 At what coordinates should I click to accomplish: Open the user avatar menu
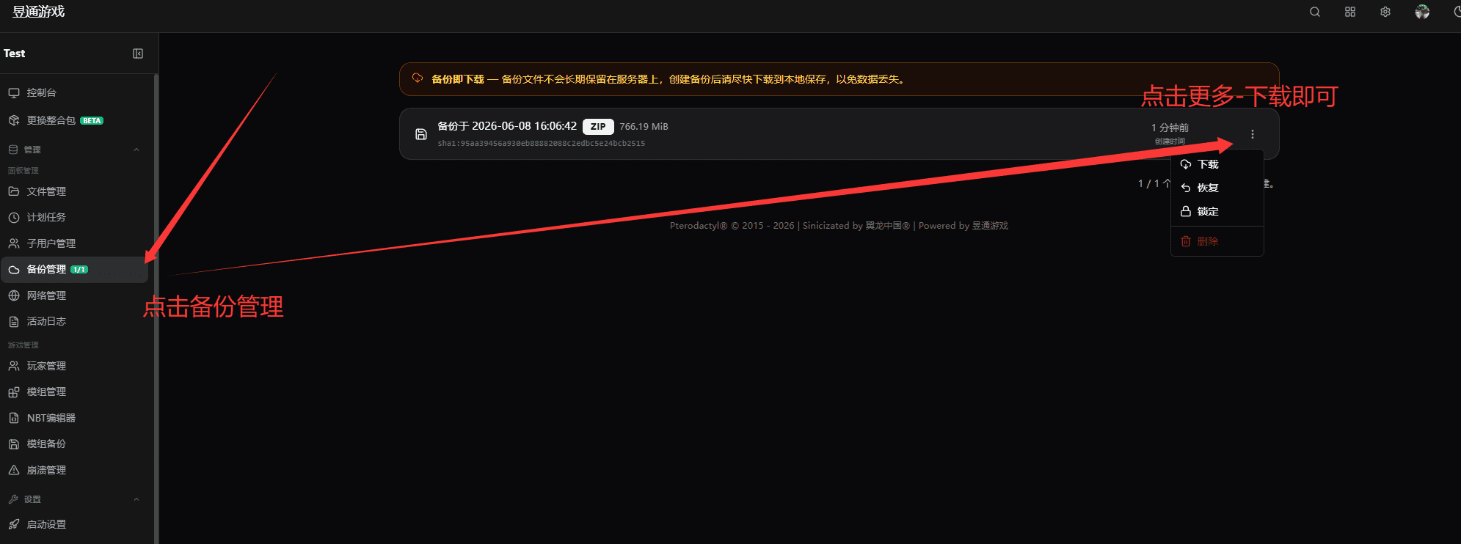[1422, 12]
